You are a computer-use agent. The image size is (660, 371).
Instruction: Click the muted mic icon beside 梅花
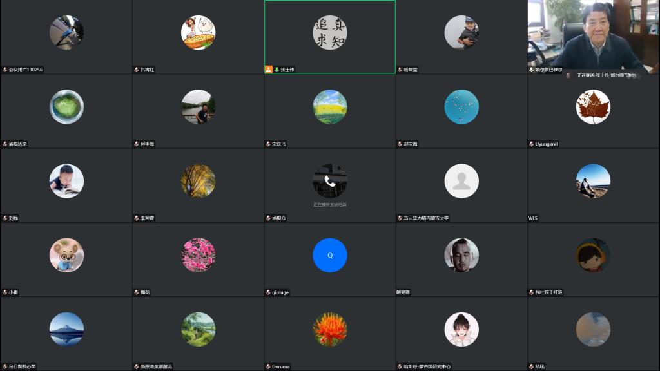coord(137,292)
